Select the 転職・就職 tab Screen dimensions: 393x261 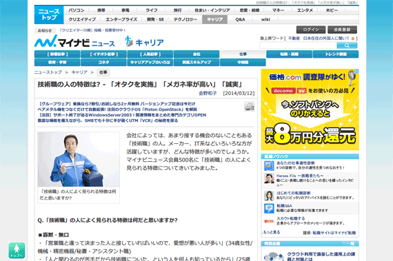coord(290,54)
